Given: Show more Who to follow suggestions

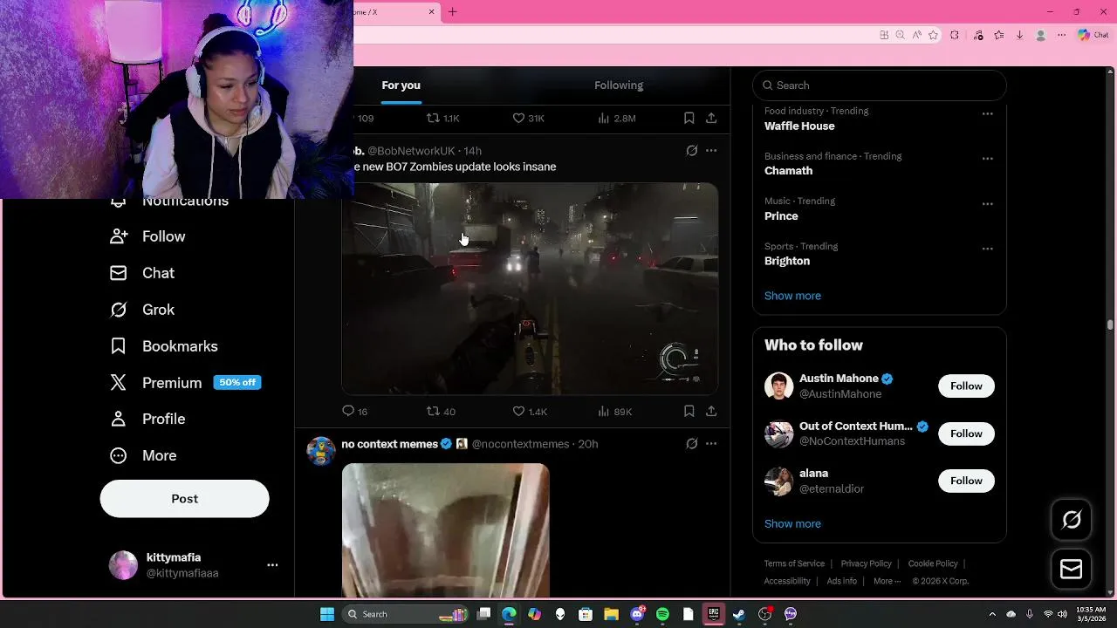Looking at the screenshot, I should click(792, 524).
